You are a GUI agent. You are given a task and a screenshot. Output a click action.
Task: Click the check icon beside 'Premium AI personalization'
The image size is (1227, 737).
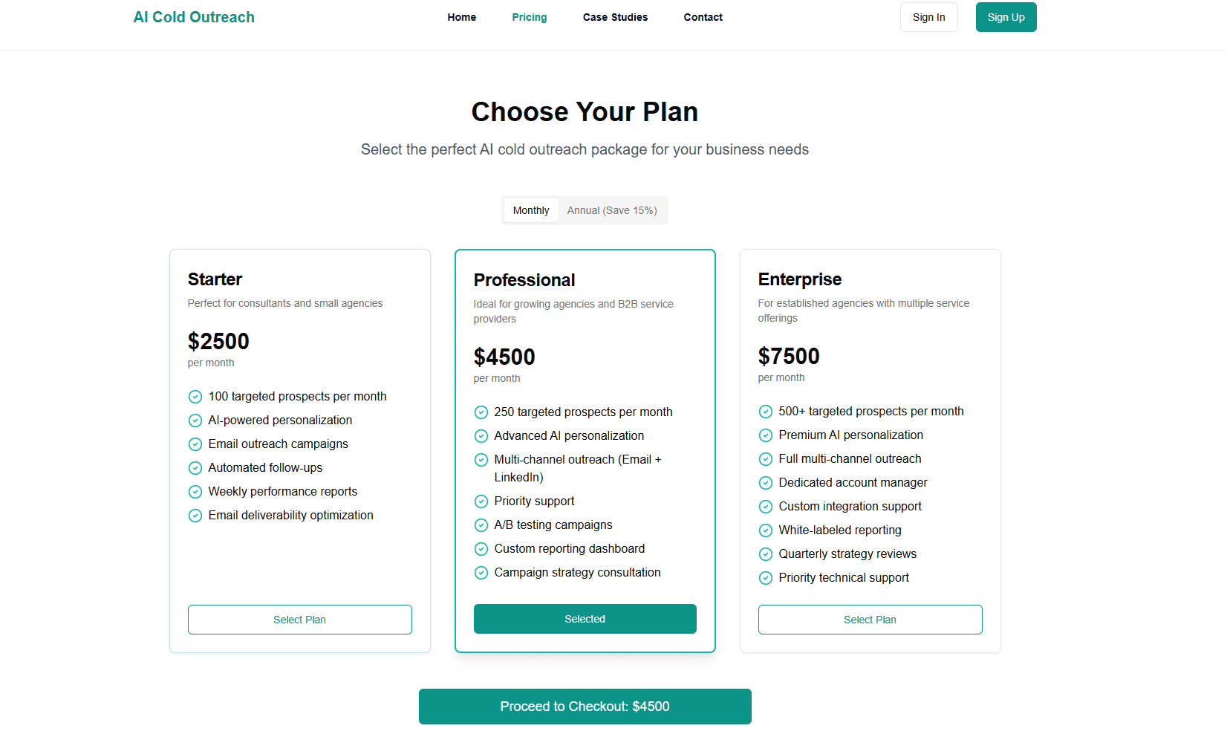[766, 435]
